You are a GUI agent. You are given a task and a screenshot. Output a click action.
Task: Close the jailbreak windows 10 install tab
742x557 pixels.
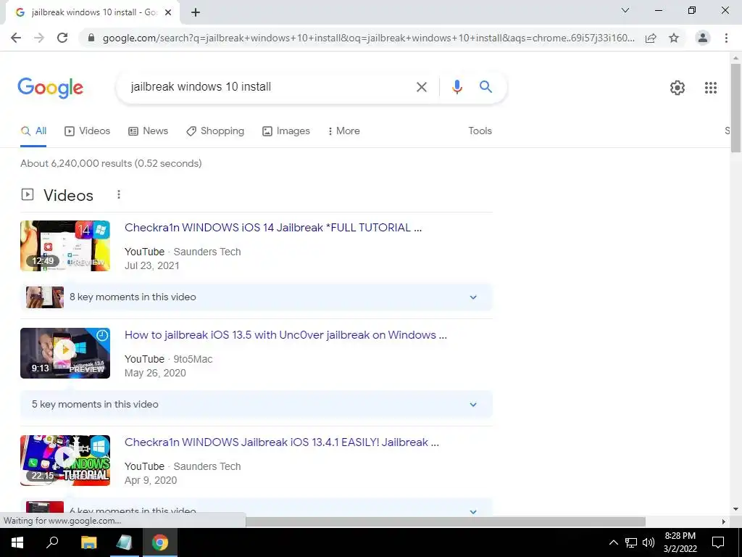(x=168, y=13)
